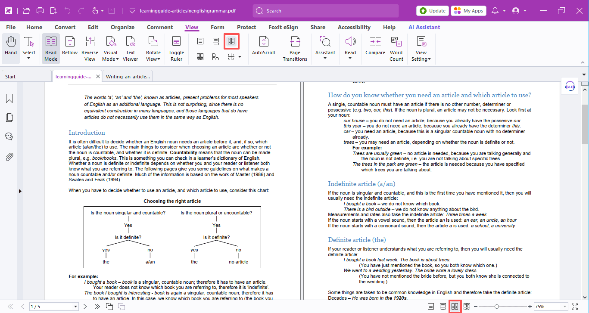Toggle Read Mode

click(51, 48)
